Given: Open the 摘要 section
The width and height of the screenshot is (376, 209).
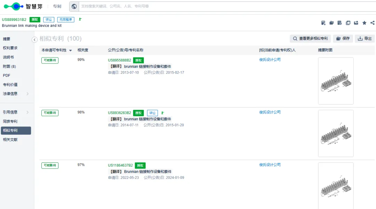Looking at the screenshot, I should click(7, 39).
